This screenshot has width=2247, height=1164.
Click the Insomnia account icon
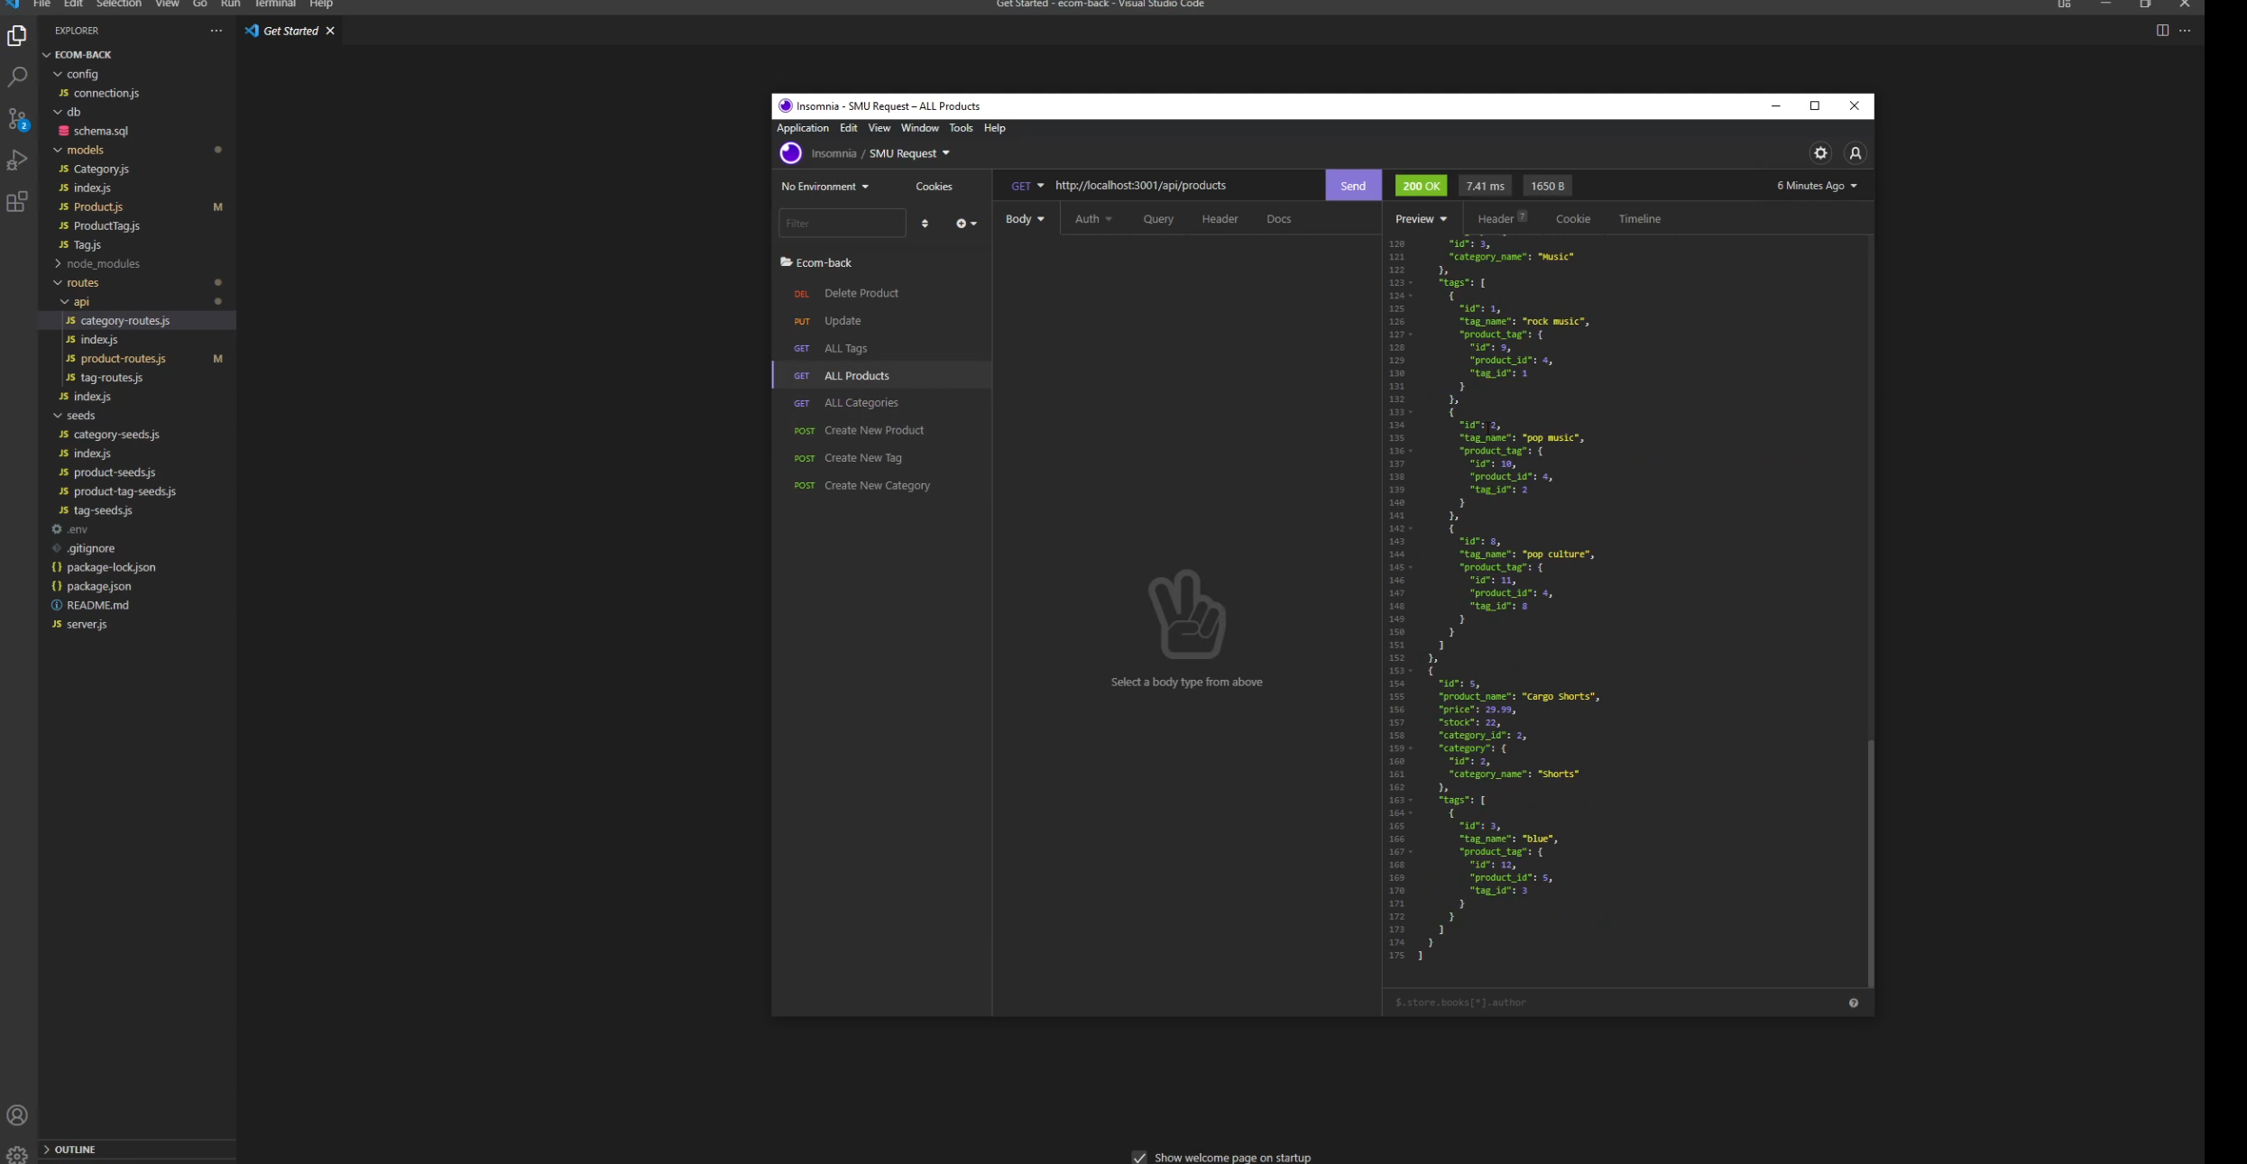click(1856, 152)
